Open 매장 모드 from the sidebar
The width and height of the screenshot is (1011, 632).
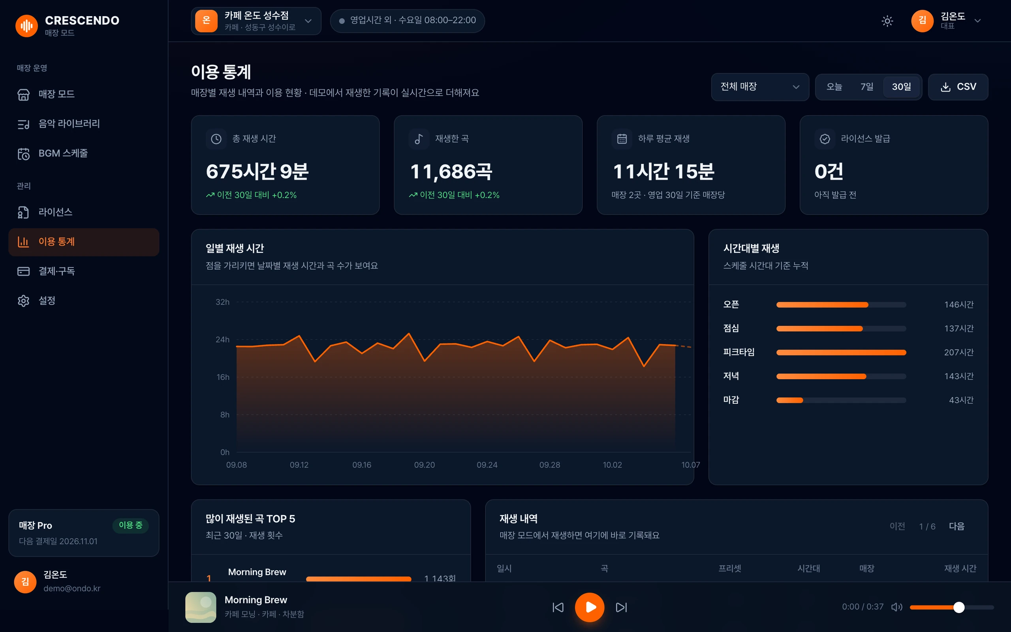(84, 94)
